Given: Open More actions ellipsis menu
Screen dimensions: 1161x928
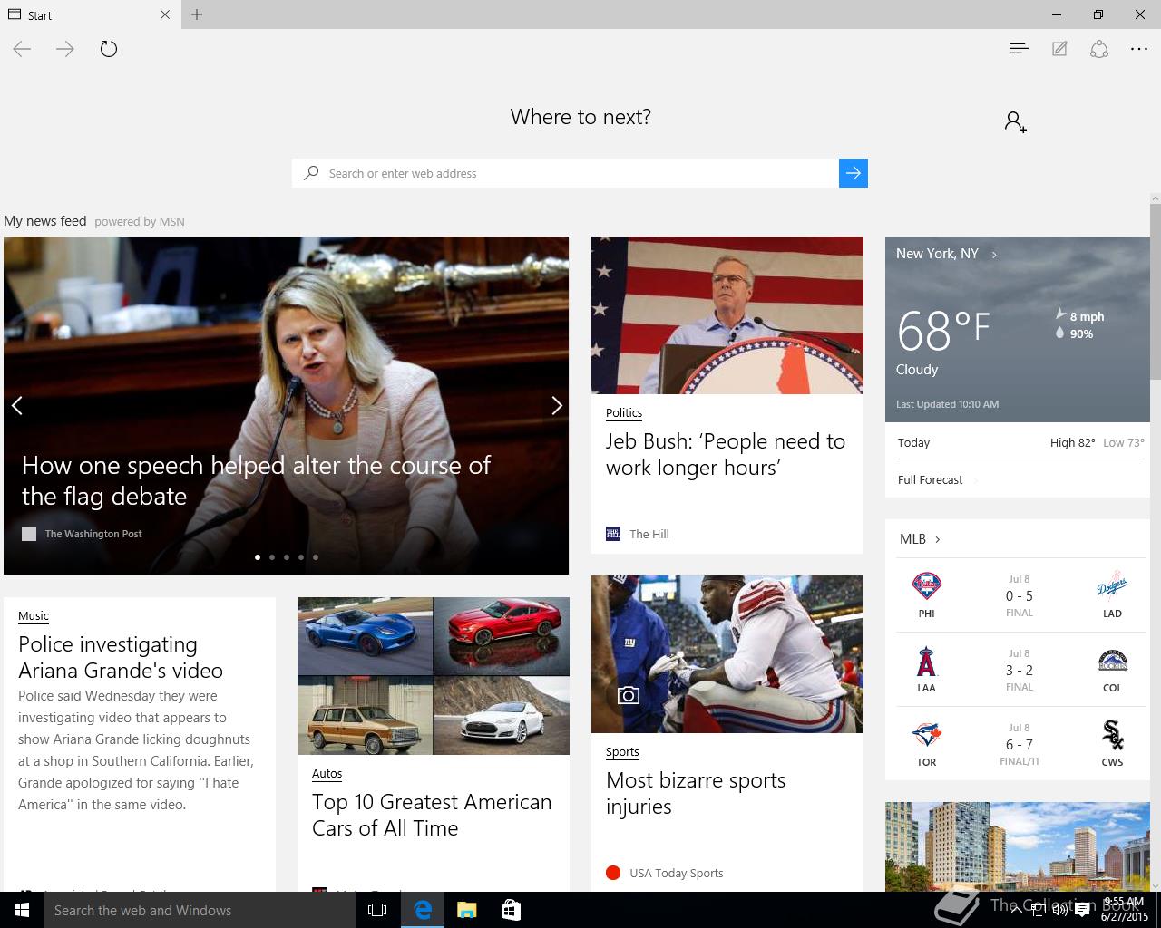Looking at the screenshot, I should click(1139, 49).
